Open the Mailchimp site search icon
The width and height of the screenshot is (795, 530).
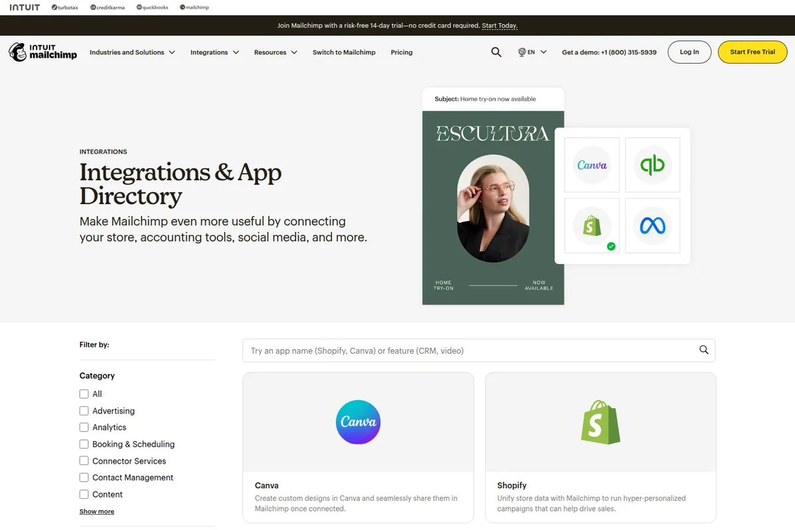(x=496, y=52)
